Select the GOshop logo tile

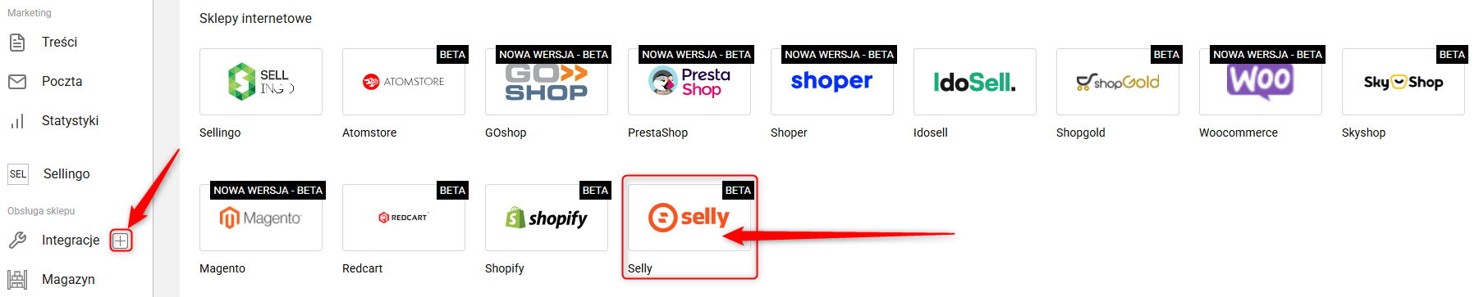tap(547, 82)
